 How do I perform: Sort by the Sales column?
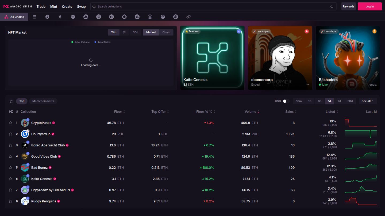point(291,112)
